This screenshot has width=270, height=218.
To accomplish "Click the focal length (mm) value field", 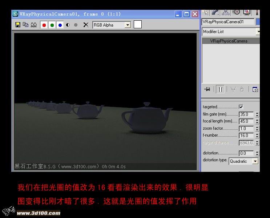I will (246, 121).
